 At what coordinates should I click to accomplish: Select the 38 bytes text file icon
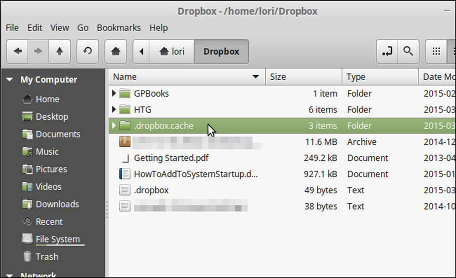pyautogui.click(x=125, y=206)
